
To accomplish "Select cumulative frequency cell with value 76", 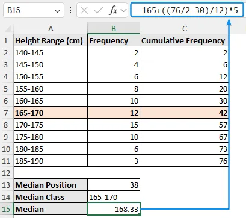I will (184, 161).
